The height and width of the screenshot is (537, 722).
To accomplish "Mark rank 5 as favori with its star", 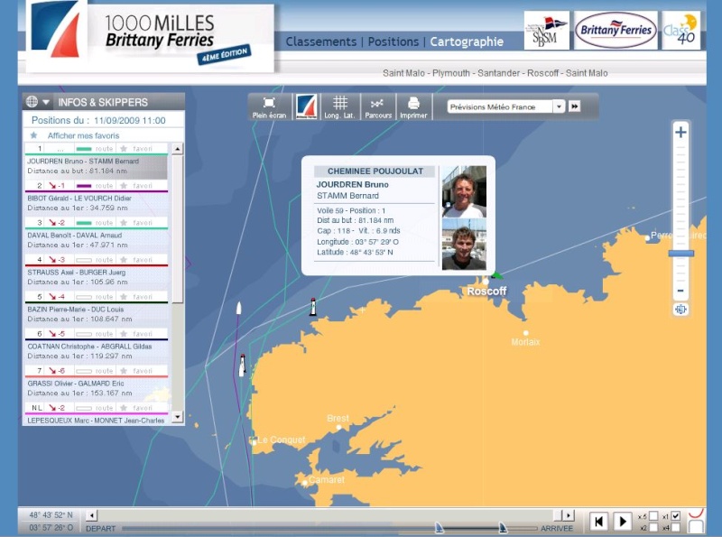I will 124,297.
